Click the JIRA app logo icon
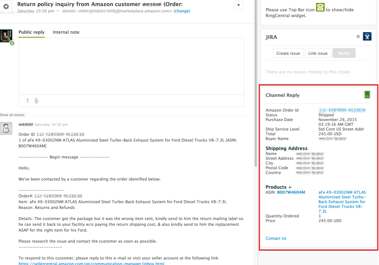The image size is (379, 265). [x=367, y=36]
